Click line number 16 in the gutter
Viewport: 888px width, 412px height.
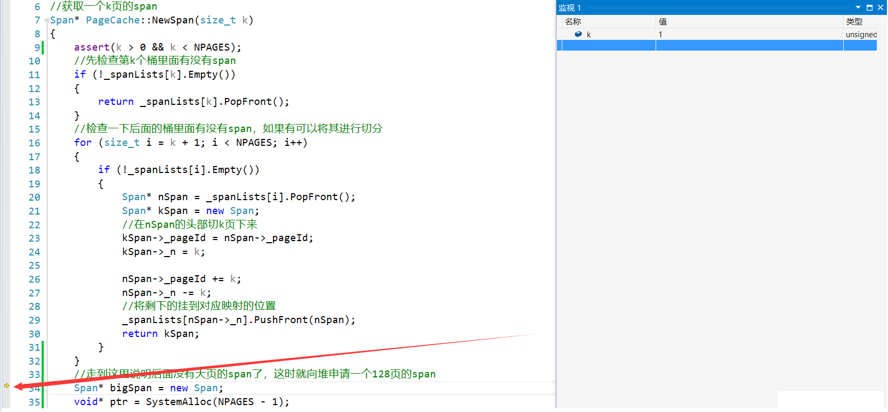pos(34,143)
